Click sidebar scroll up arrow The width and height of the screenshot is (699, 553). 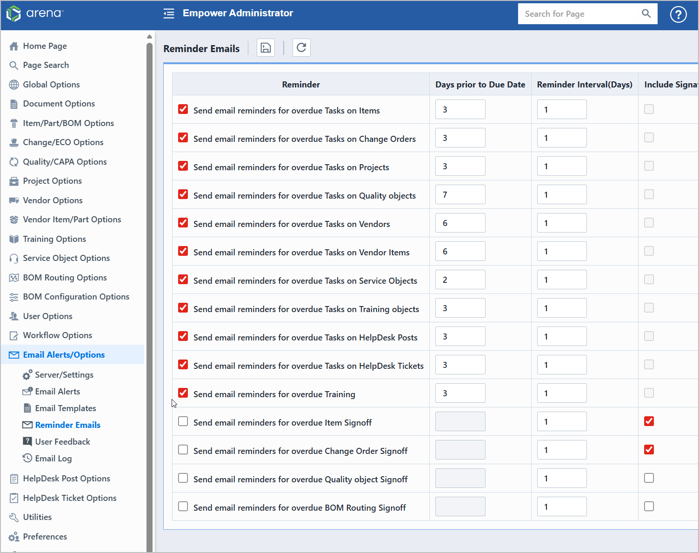(149, 36)
